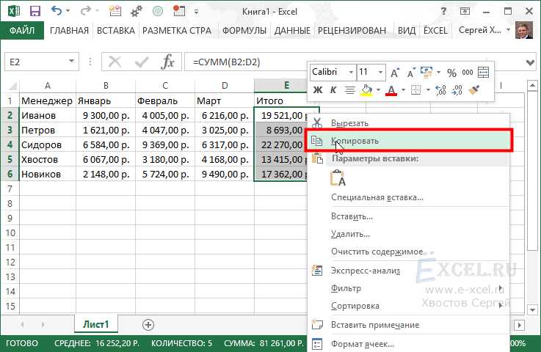Image resolution: width=541 pixels, height=352 pixels.
Task: Select the Лист1 sheet tab
Action: click(96, 324)
